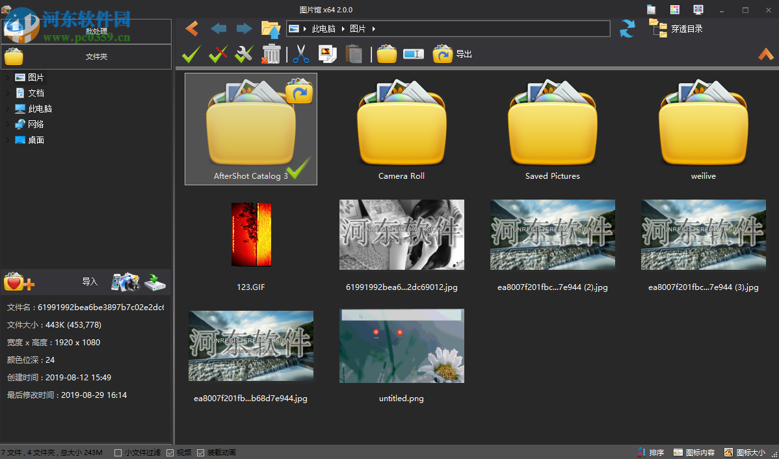Uncheck the 视频 checkbox
779x459 pixels.
tap(170, 452)
